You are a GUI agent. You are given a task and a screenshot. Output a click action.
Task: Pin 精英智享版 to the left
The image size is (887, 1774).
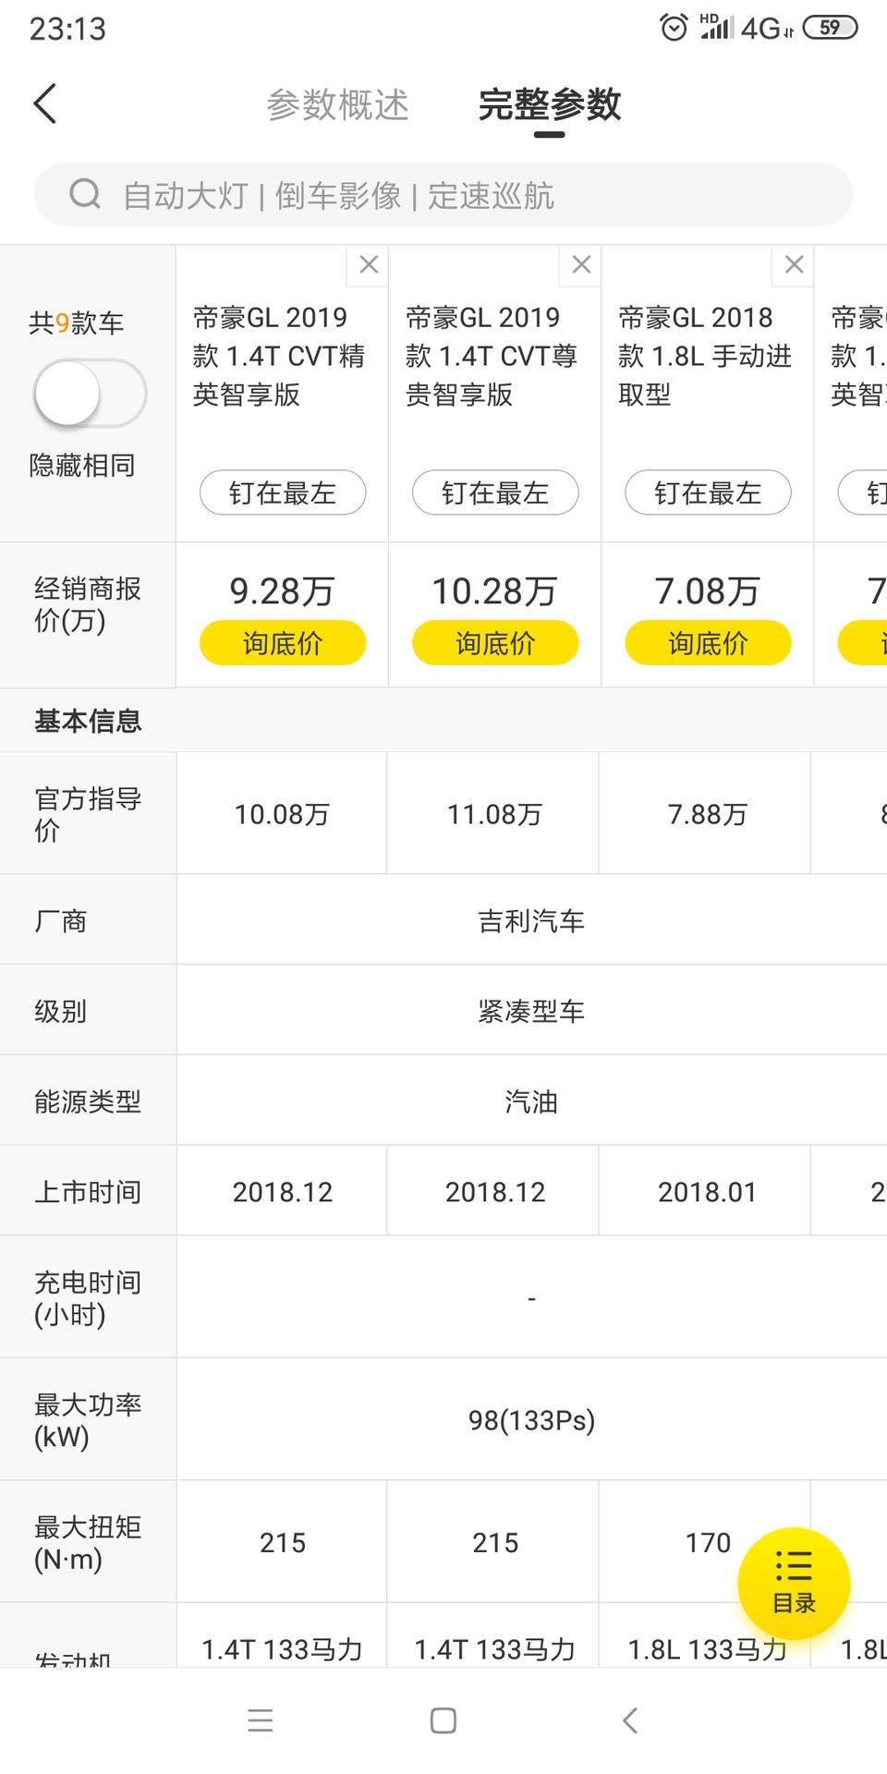[283, 492]
